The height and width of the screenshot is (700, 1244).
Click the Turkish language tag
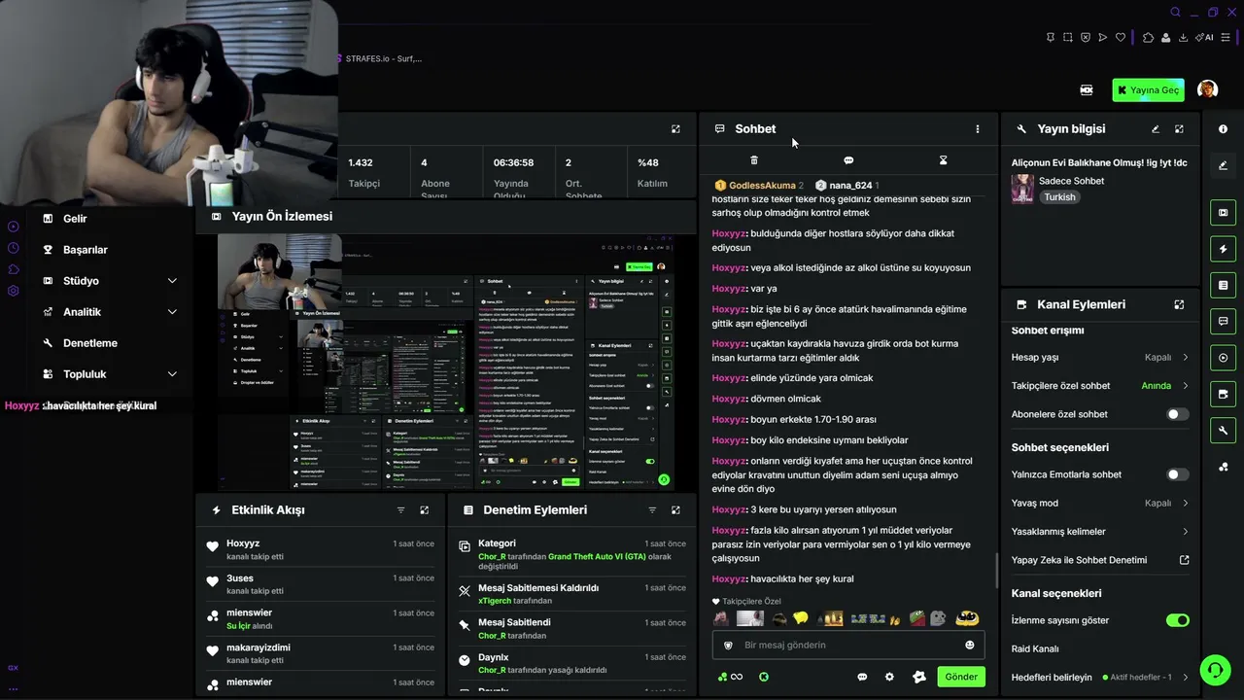click(1059, 196)
